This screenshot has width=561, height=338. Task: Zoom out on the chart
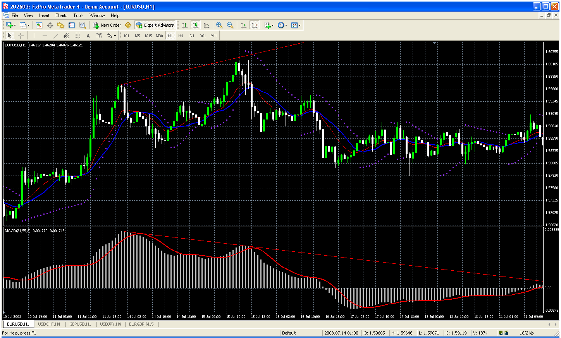pyautogui.click(x=230, y=25)
